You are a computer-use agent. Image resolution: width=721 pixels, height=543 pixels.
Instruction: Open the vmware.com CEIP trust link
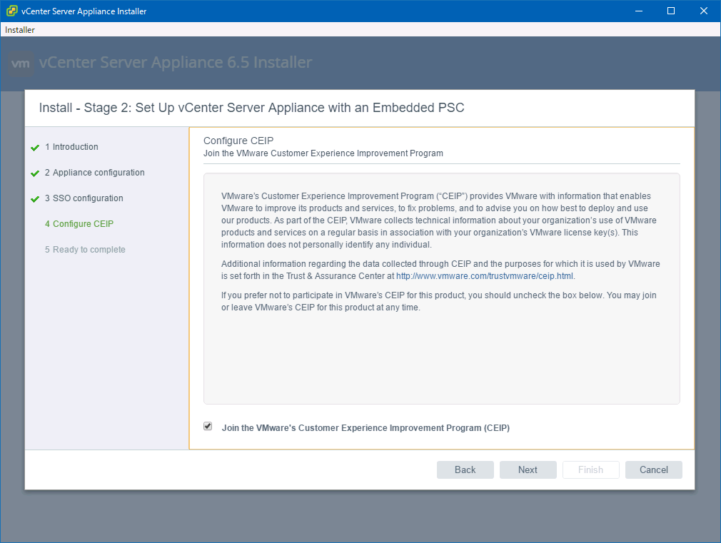[485, 276]
